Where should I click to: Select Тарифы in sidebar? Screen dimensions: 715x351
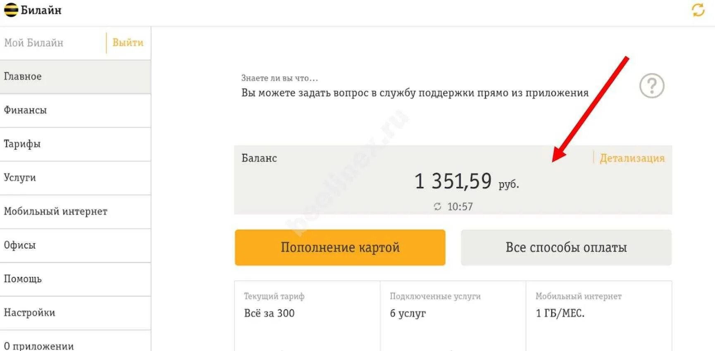pyautogui.click(x=75, y=145)
